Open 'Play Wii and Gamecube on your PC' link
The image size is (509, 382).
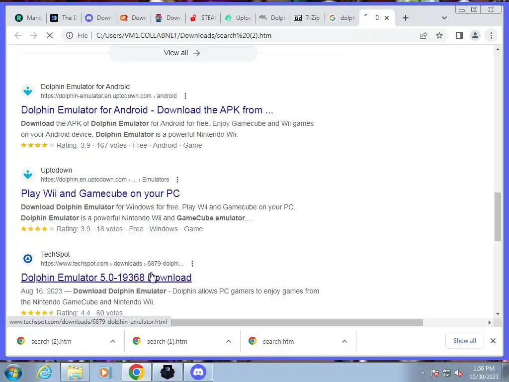point(100,193)
